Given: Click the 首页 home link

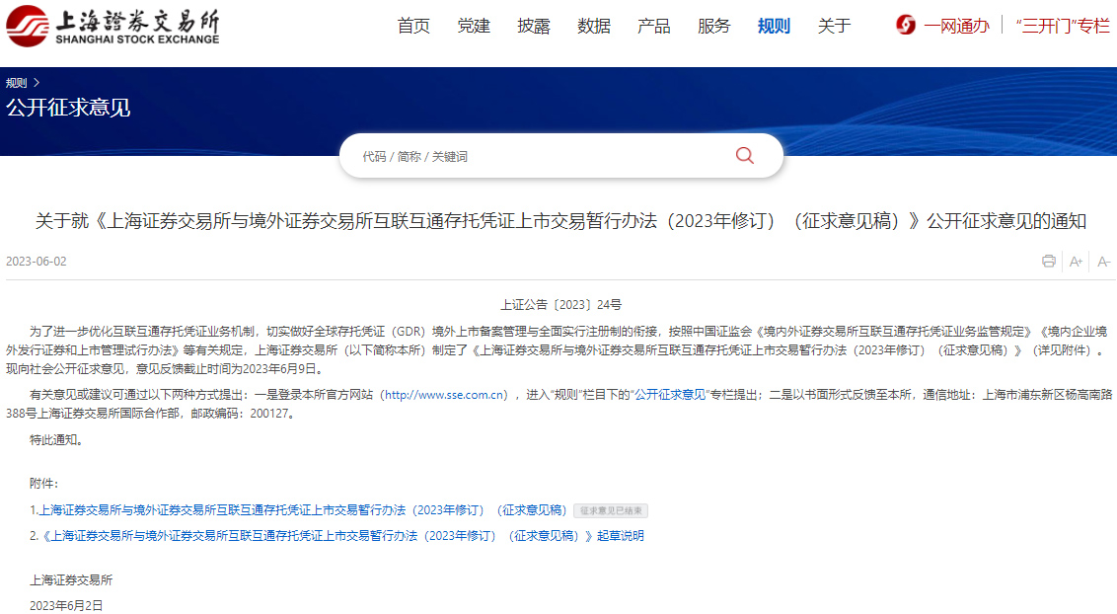Looking at the screenshot, I should tap(412, 26).
